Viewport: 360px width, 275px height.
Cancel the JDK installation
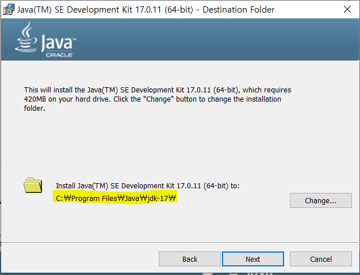[321, 259]
